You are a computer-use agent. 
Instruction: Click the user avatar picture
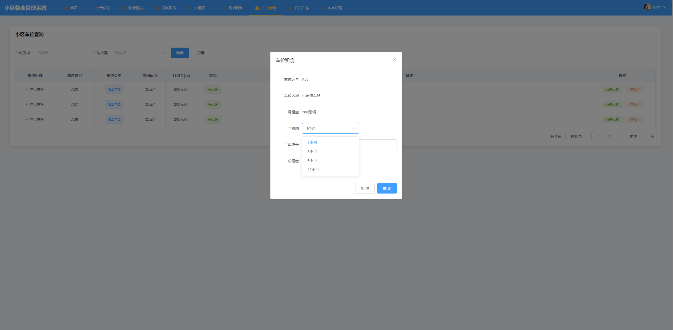point(647,7)
